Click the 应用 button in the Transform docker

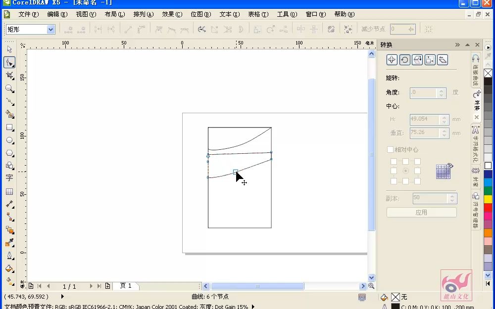(x=421, y=212)
